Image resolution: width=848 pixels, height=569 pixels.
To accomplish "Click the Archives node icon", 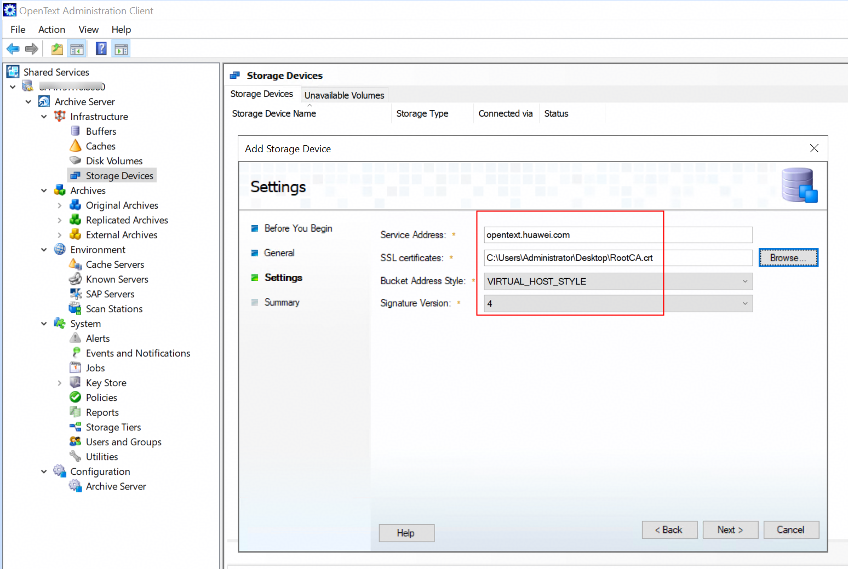I will coord(60,190).
